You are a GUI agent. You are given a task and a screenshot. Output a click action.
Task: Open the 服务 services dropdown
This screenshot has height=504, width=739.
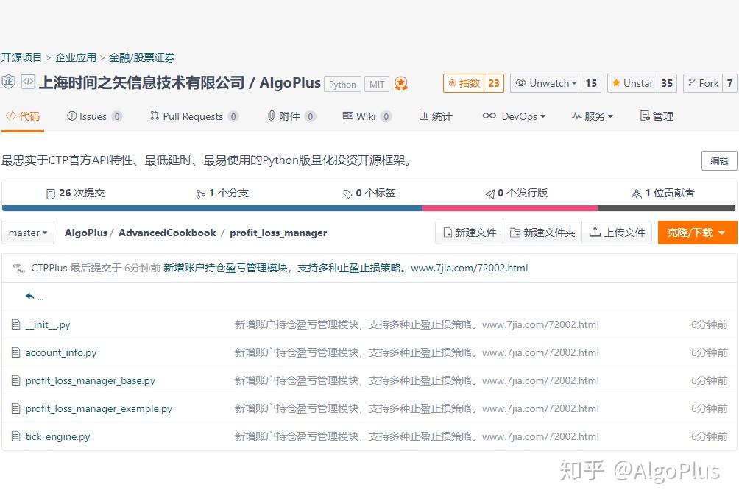[x=593, y=116]
